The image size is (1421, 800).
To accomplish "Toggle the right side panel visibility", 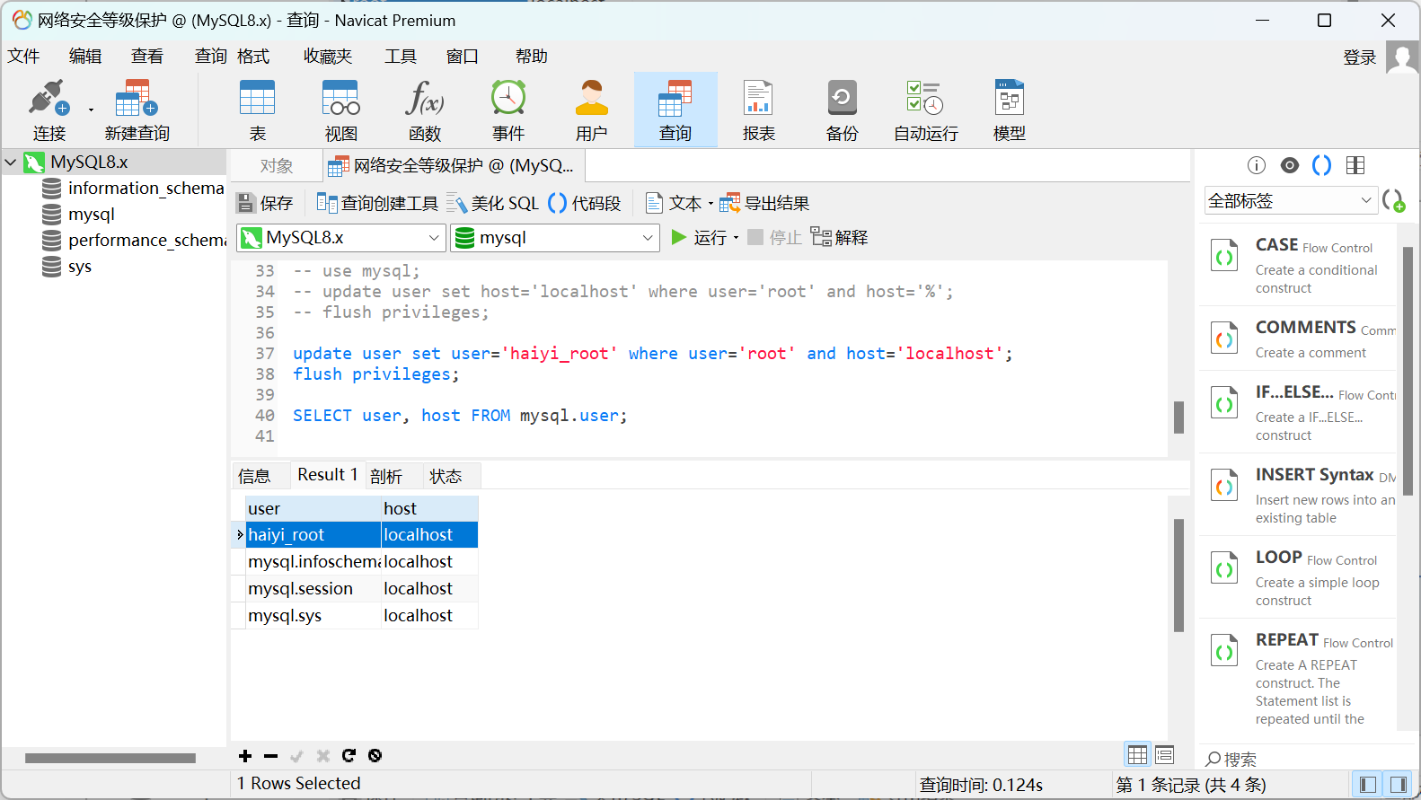I will pyautogui.click(x=1398, y=785).
